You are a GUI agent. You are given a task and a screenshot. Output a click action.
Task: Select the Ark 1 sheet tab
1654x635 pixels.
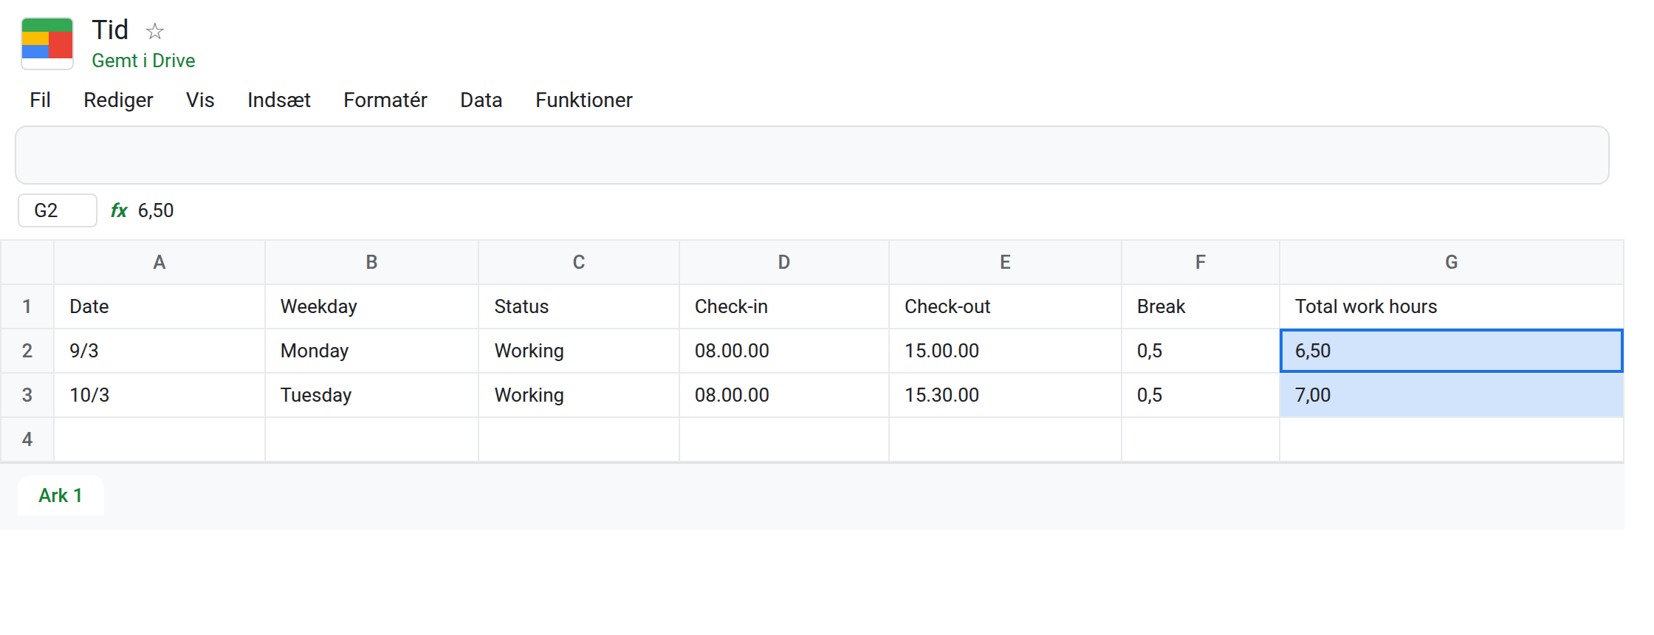pyautogui.click(x=61, y=495)
